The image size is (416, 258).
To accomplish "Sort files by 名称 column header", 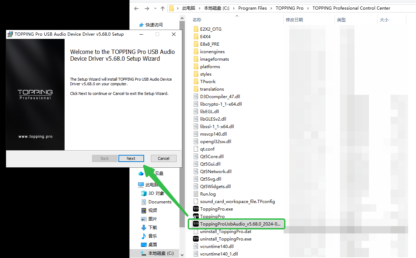I will [197, 20].
